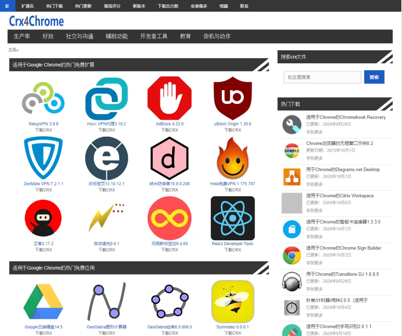Open 适用于Chrome的Chromebook Recovery link
The height and width of the screenshot is (336, 402).
pyautogui.click(x=346, y=117)
